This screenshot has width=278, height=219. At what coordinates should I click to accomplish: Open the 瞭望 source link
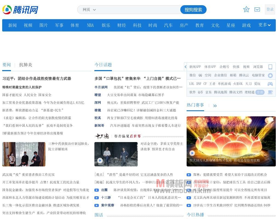98,95
